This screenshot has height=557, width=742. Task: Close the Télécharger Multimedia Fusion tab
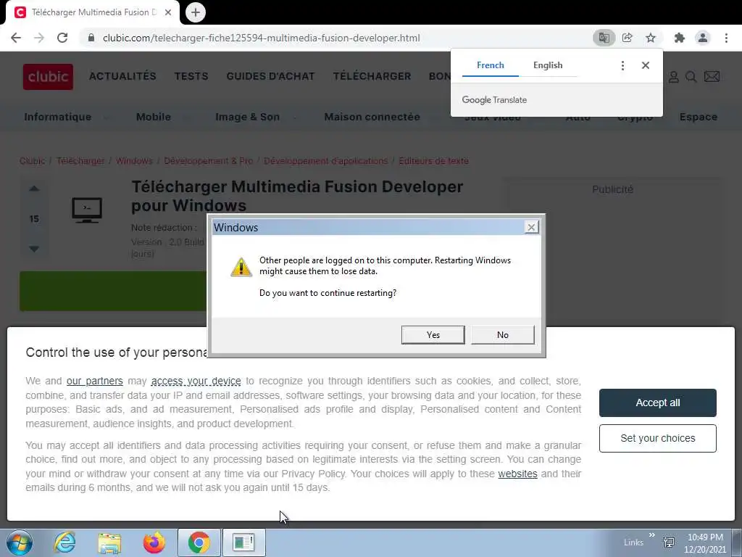[168, 12]
